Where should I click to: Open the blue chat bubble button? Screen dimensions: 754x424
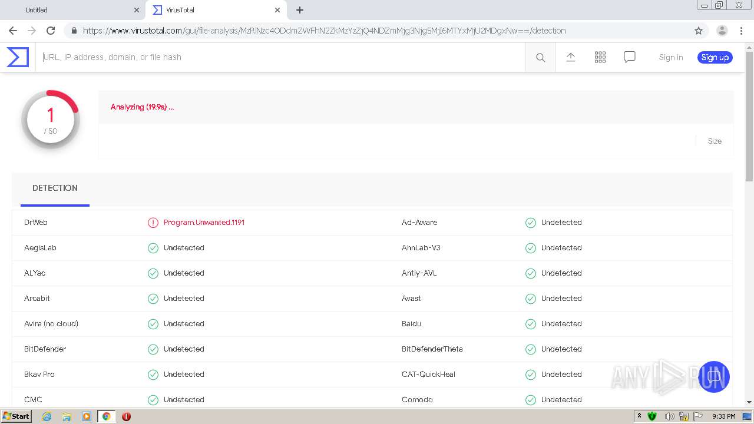714,377
